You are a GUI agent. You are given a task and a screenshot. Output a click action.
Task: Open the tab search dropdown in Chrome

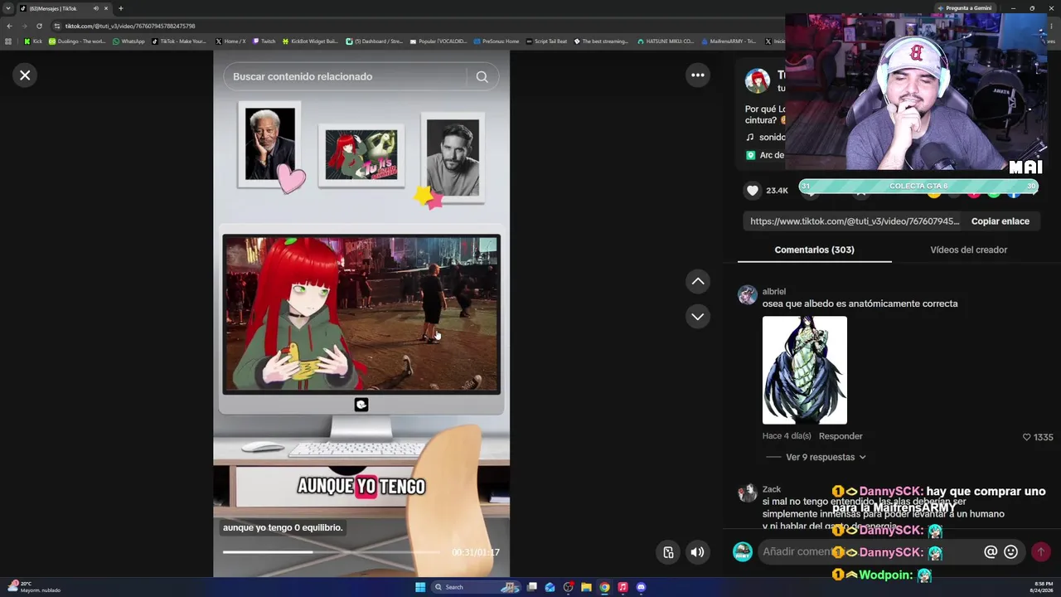tap(8, 8)
